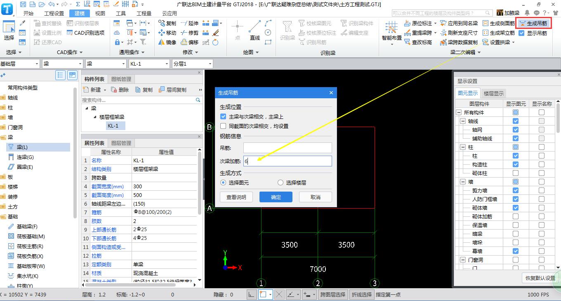Toggle 显示图元 checkbox for 幕墙

click(516, 251)
